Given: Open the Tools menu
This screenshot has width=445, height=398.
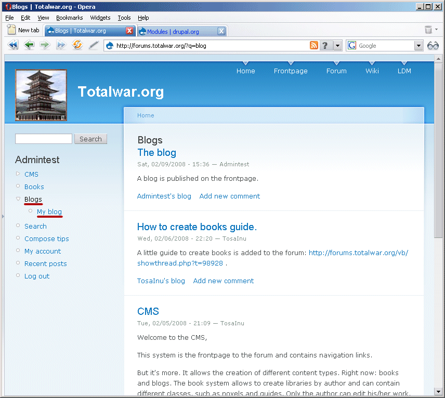Looking at the screenshot, I should 124,18.
